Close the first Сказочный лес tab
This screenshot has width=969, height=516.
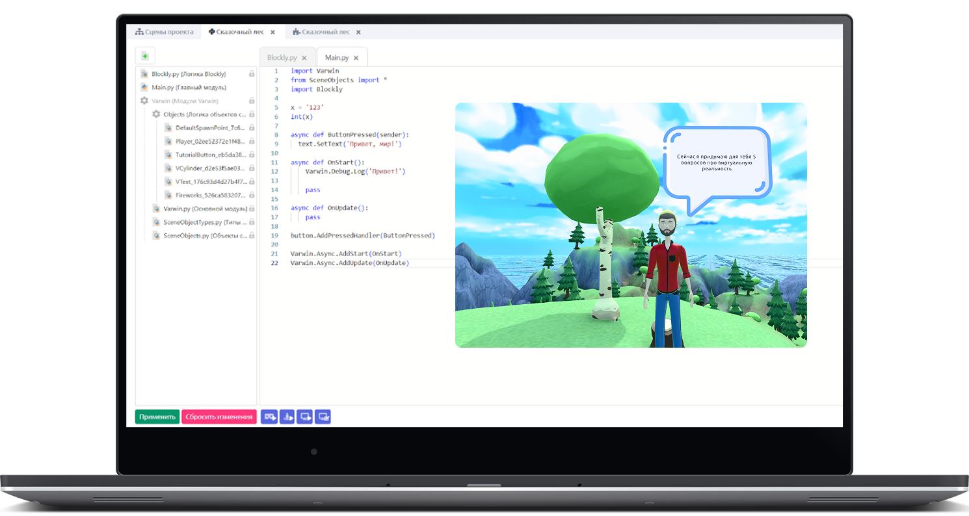[272, 32]
